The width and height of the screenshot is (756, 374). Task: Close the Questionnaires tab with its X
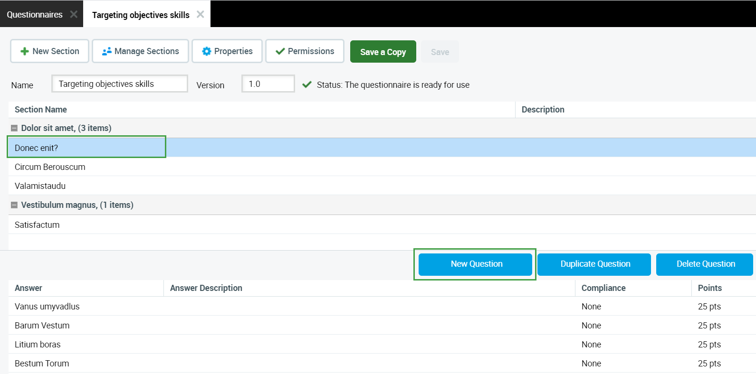[x=74, y=14]
